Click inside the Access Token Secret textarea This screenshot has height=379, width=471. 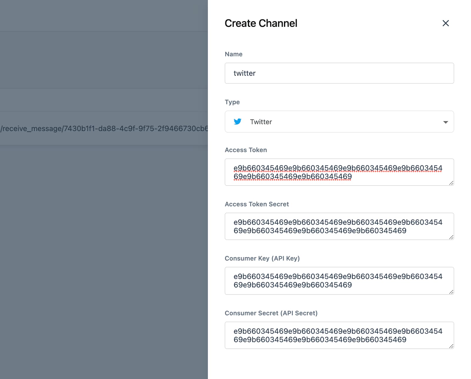(x=339, y=226)
